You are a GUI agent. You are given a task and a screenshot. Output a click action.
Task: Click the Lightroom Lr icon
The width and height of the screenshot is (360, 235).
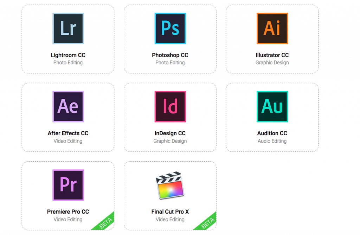[68, 28]
